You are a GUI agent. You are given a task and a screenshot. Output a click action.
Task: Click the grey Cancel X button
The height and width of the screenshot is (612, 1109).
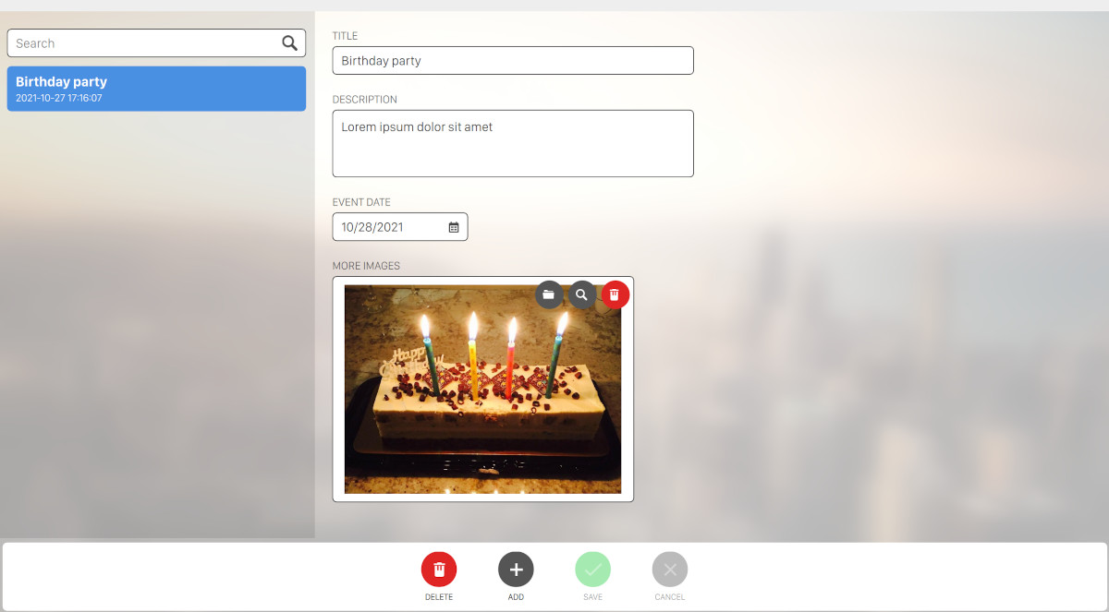670,570
